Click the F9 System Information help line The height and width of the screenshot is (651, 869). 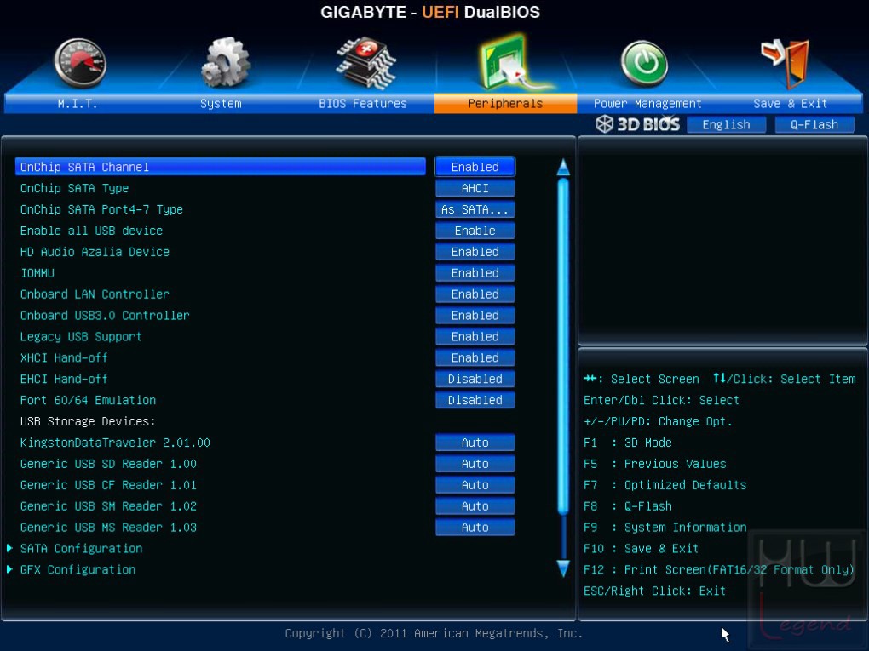(665, 527)
